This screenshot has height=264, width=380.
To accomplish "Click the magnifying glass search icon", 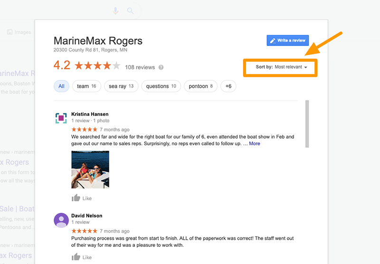I will [130, 10].
